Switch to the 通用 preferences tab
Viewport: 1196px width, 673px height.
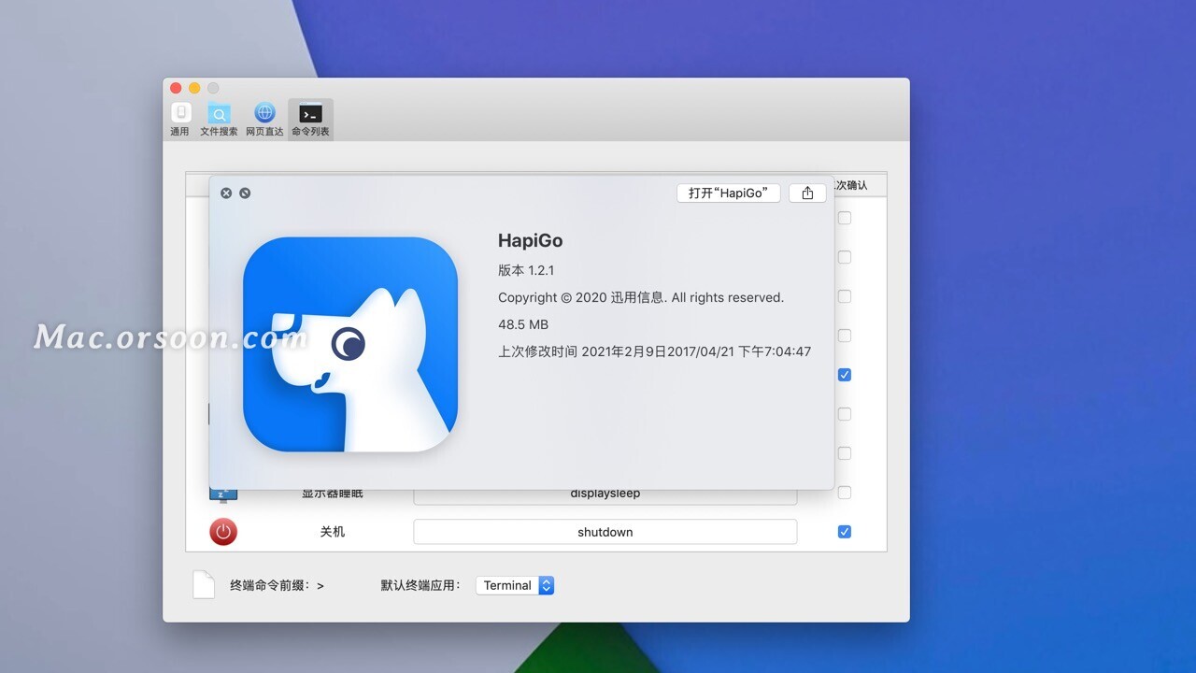coord(179,120)
